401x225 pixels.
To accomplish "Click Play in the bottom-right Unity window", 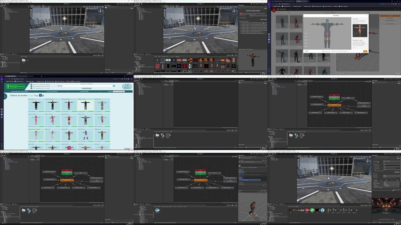I will [x=332, y=154].
